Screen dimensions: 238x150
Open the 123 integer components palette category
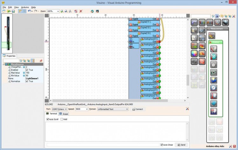click(x=202, y=22)
